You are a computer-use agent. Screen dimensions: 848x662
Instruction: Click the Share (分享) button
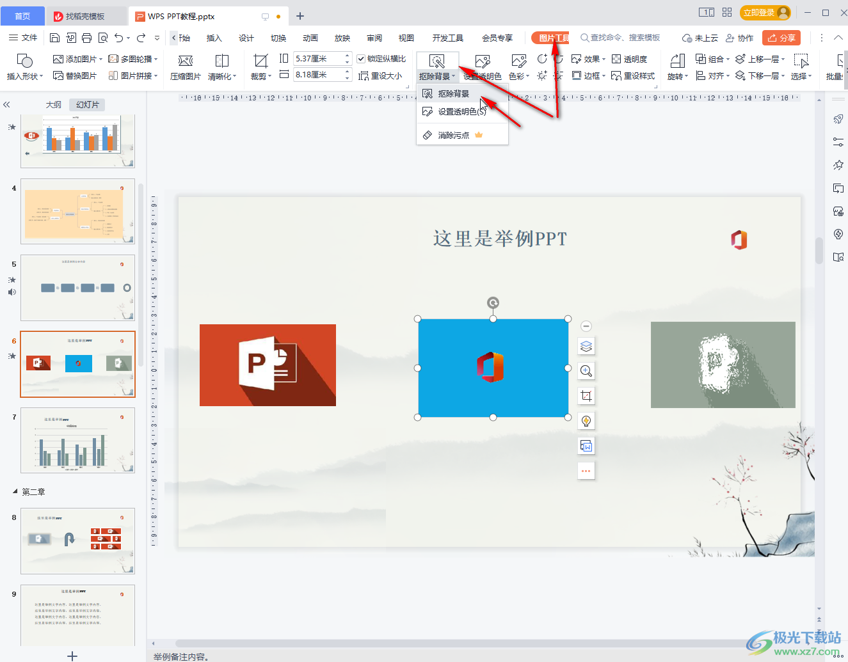(x=781, y=38)
